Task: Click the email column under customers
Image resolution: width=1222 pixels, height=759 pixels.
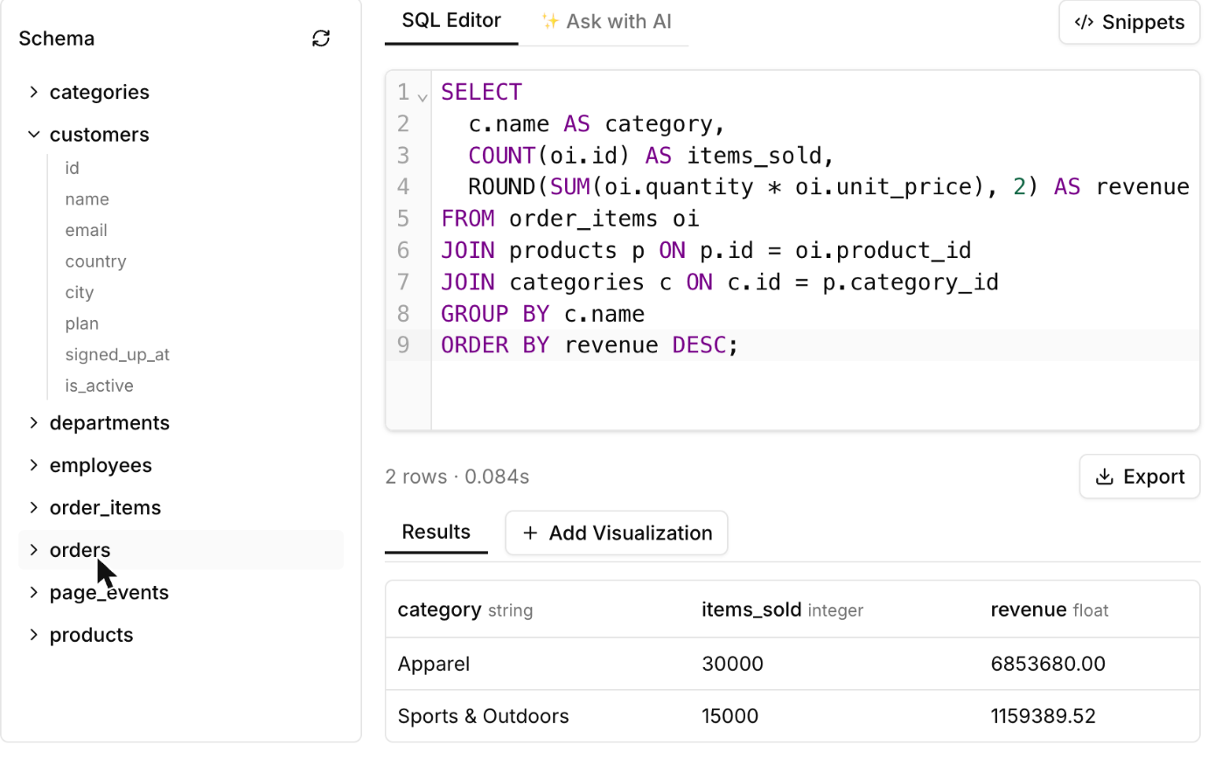Action: pos(86,230)
